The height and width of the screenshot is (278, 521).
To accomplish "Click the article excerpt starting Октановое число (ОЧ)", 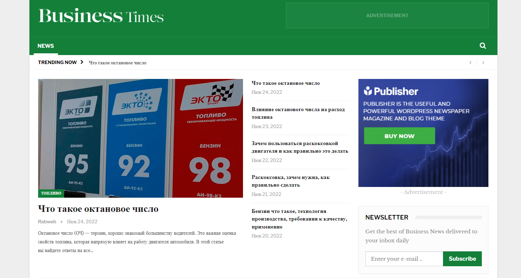I will pos(137,242).
